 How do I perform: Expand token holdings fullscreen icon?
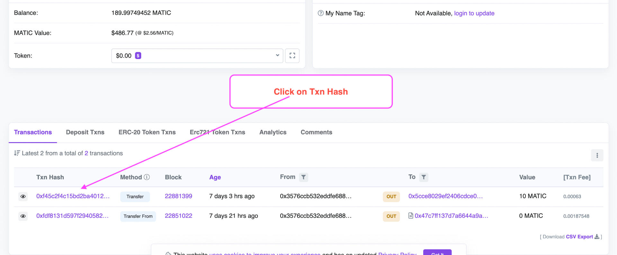[292, 56]
